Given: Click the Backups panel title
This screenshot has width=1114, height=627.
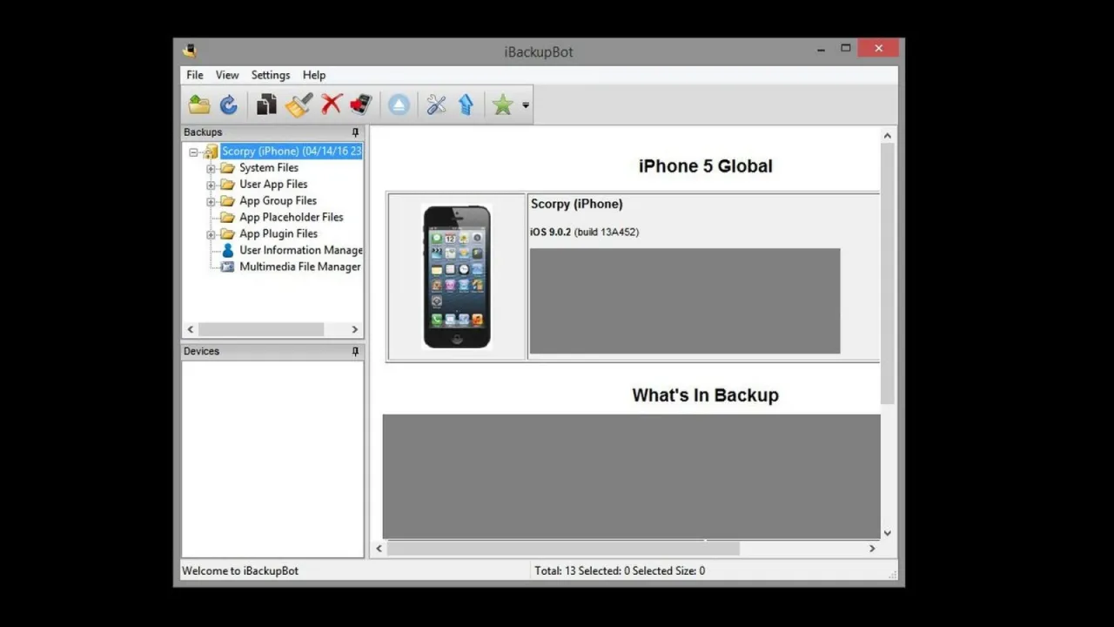Looking at the screenshot, I should [203, 132].
